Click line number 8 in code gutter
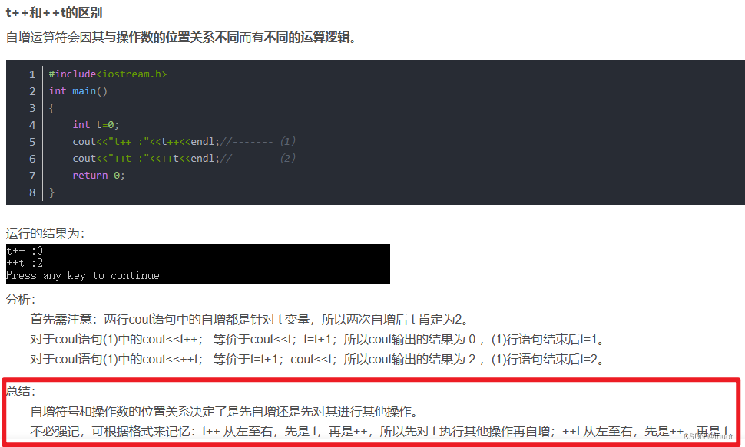The width and height of the screenshot is (745, 447). point(32,192)
